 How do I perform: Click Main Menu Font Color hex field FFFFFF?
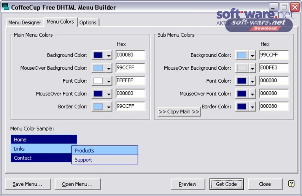tap(131, 81)
